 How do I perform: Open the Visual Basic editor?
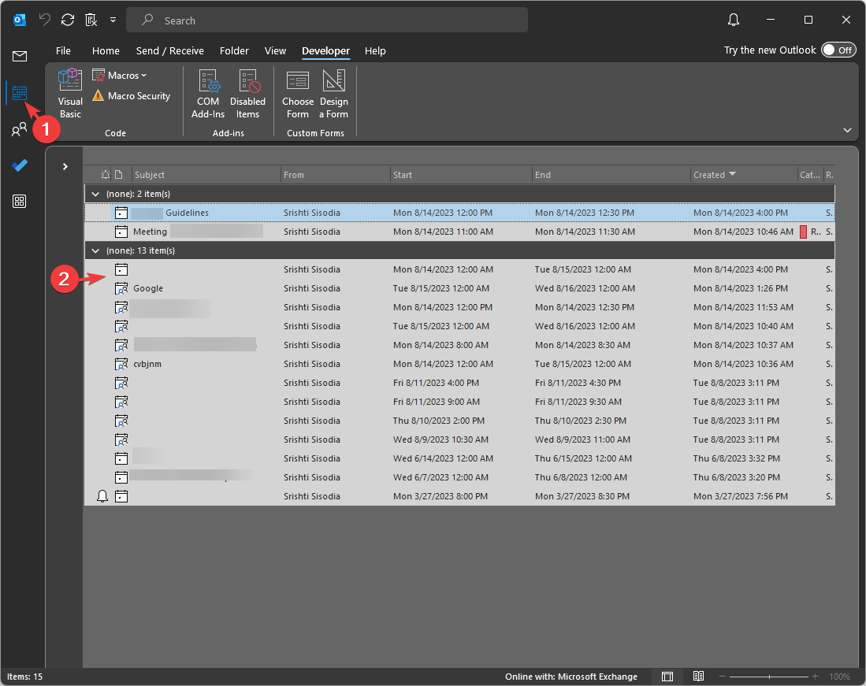point(70,93)
